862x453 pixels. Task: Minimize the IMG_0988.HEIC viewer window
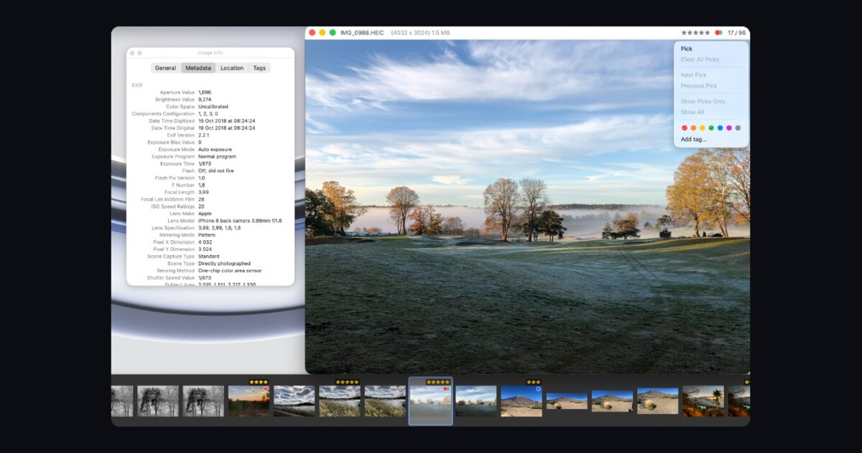[323, 33]
